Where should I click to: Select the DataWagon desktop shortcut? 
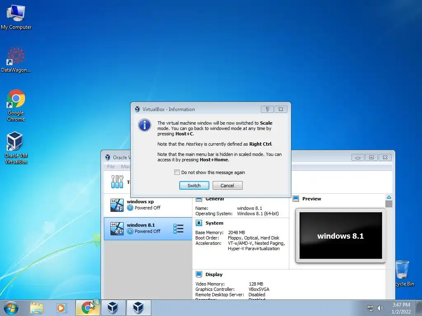coord(16,60)
